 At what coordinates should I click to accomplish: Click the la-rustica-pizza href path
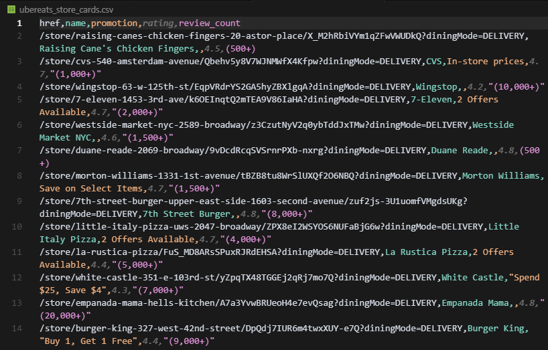tap(209, 252)
